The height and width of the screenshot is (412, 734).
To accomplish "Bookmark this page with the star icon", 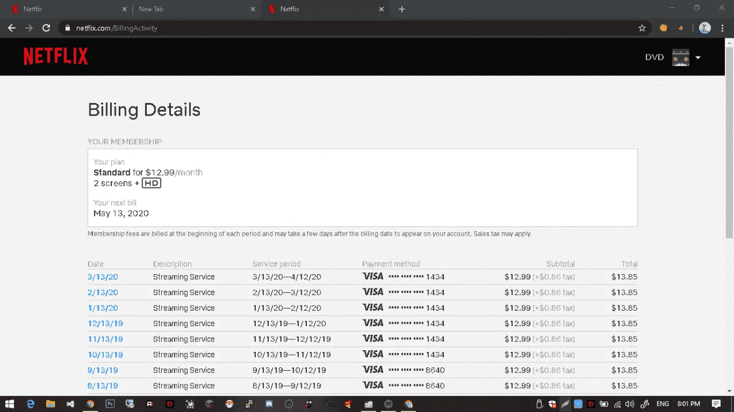I will click(x=642, y=27).
